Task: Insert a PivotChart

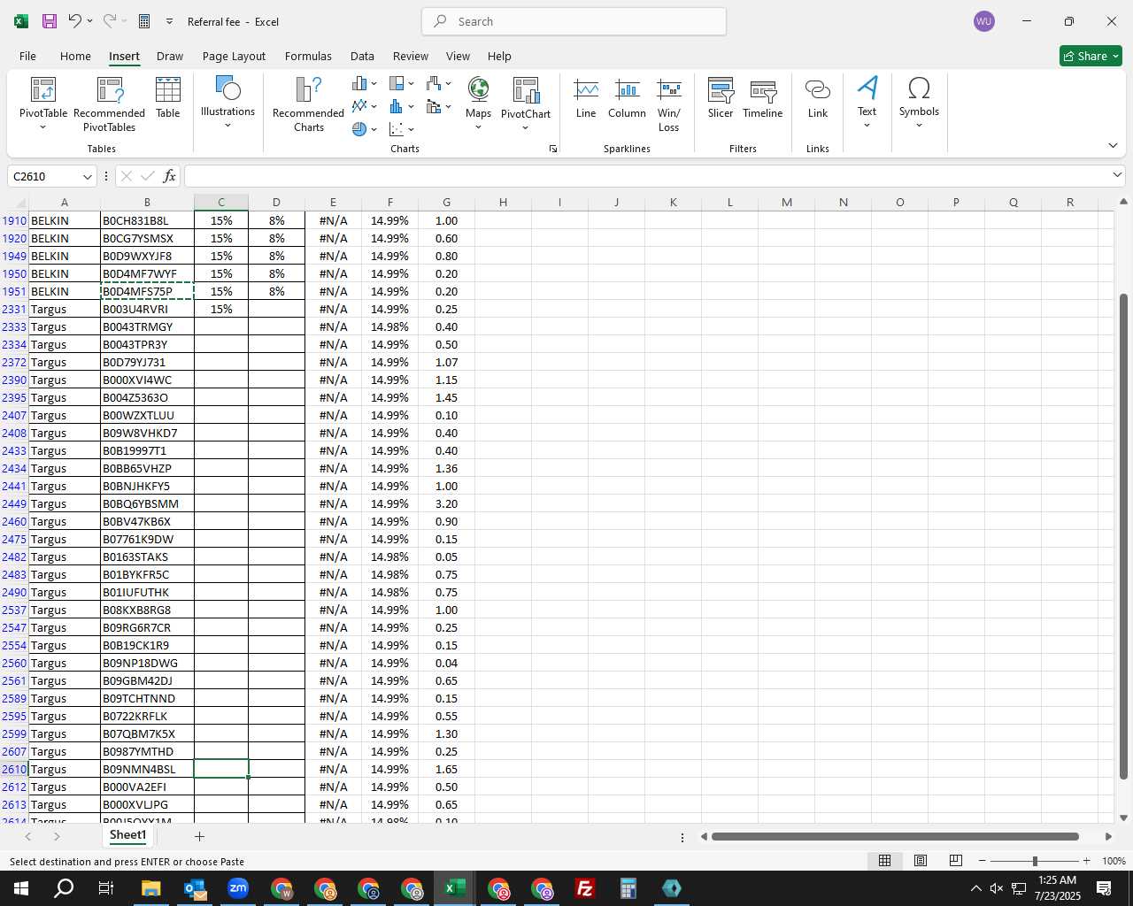Action: click(526, 104)
